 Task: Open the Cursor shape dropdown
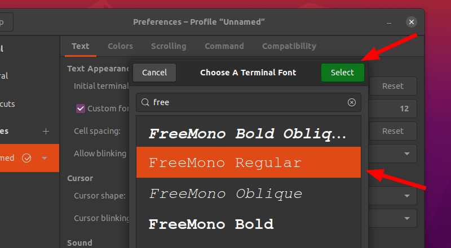pyautogui.click(x=407, y=196)
